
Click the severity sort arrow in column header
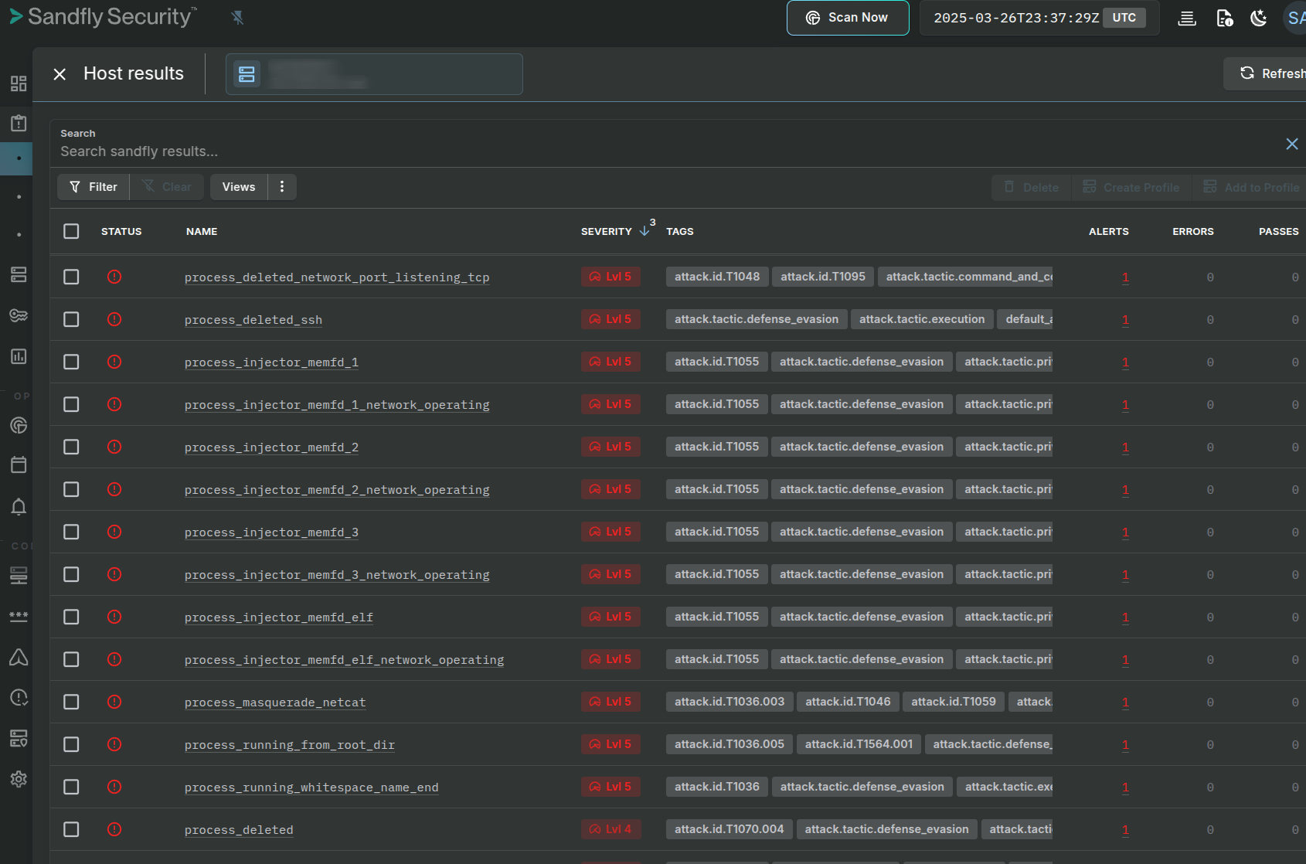643,230
